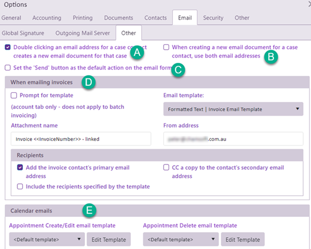Click the 'Options' window title
The image size is (311, 249).
[16, 5]
